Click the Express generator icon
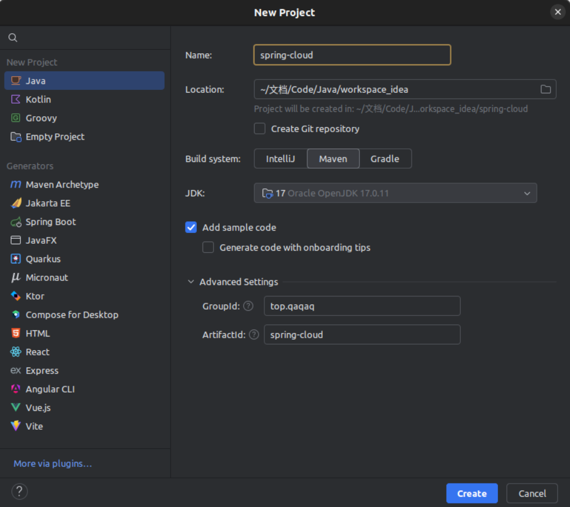This screenshot has width=570, height=507. click(15, 370)
